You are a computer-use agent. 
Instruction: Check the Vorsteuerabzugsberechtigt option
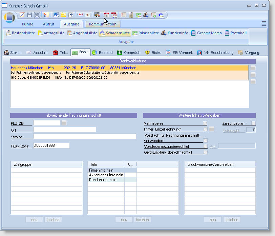205,146
